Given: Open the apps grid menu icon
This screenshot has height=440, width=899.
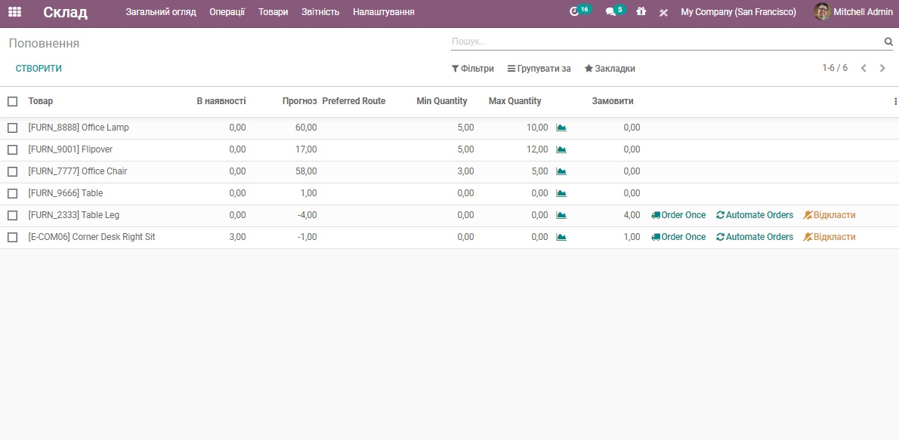Looking at the screenshot, I should pyautogui.click(x=14, y=12).
